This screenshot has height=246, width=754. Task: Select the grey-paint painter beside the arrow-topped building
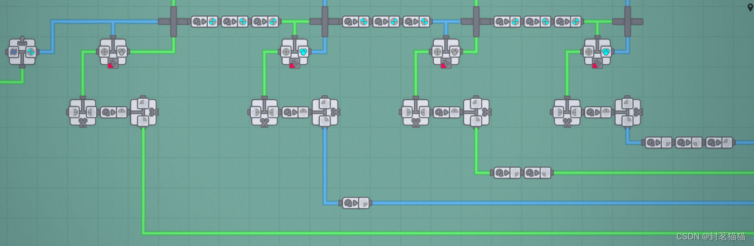pos(113,52)
